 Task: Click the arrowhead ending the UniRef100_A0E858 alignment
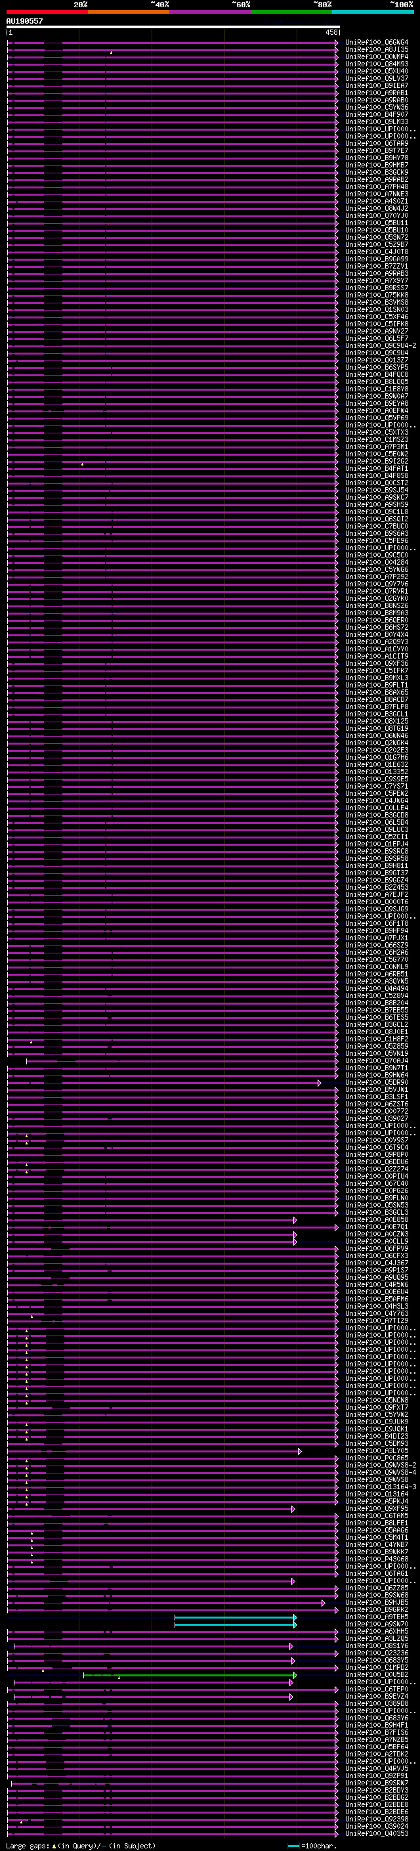[x=295, y=1219]
